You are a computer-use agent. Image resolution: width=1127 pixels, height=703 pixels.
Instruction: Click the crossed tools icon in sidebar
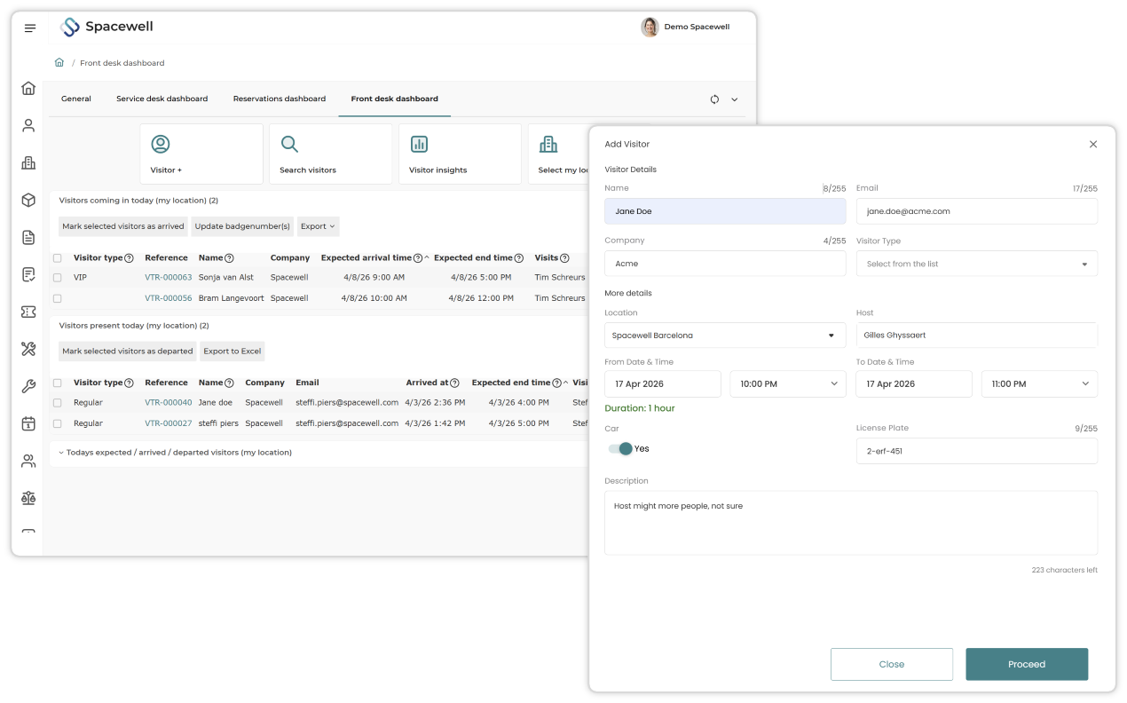click(28, 349)
